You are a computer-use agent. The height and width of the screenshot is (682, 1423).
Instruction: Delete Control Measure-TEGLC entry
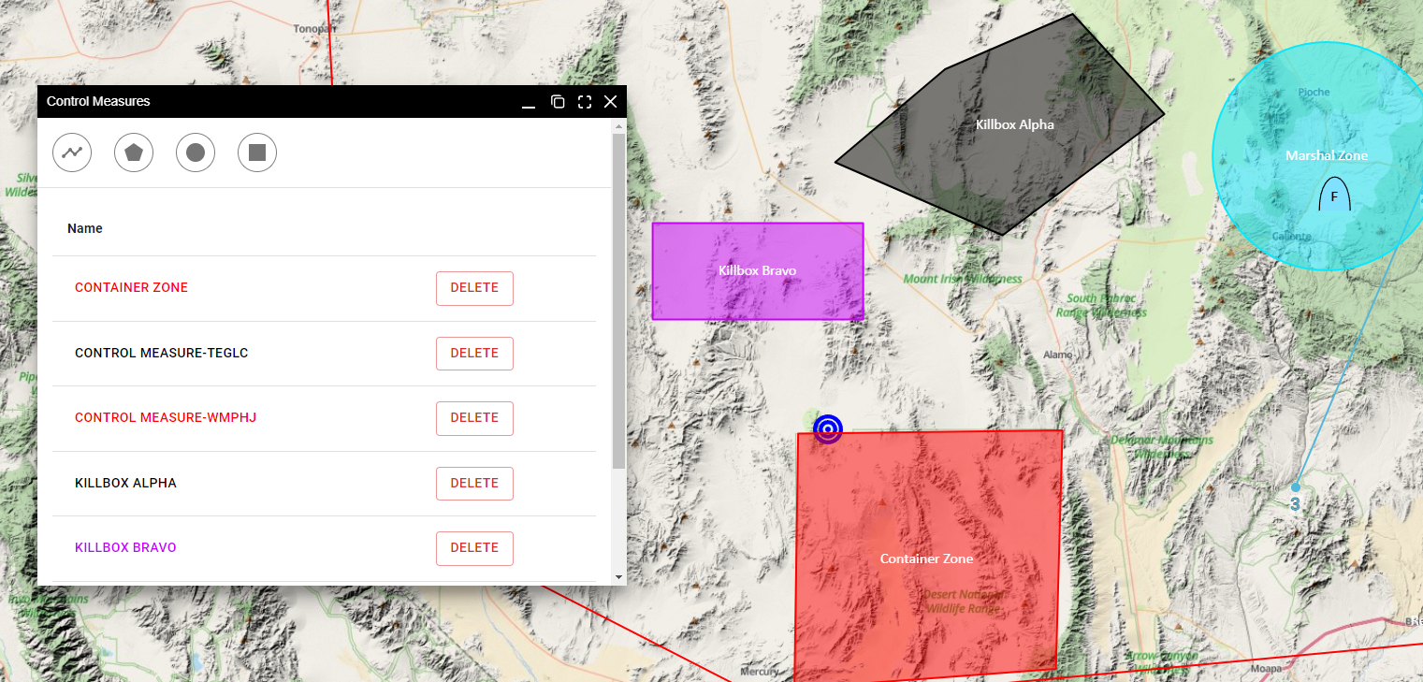pos(474,354)
